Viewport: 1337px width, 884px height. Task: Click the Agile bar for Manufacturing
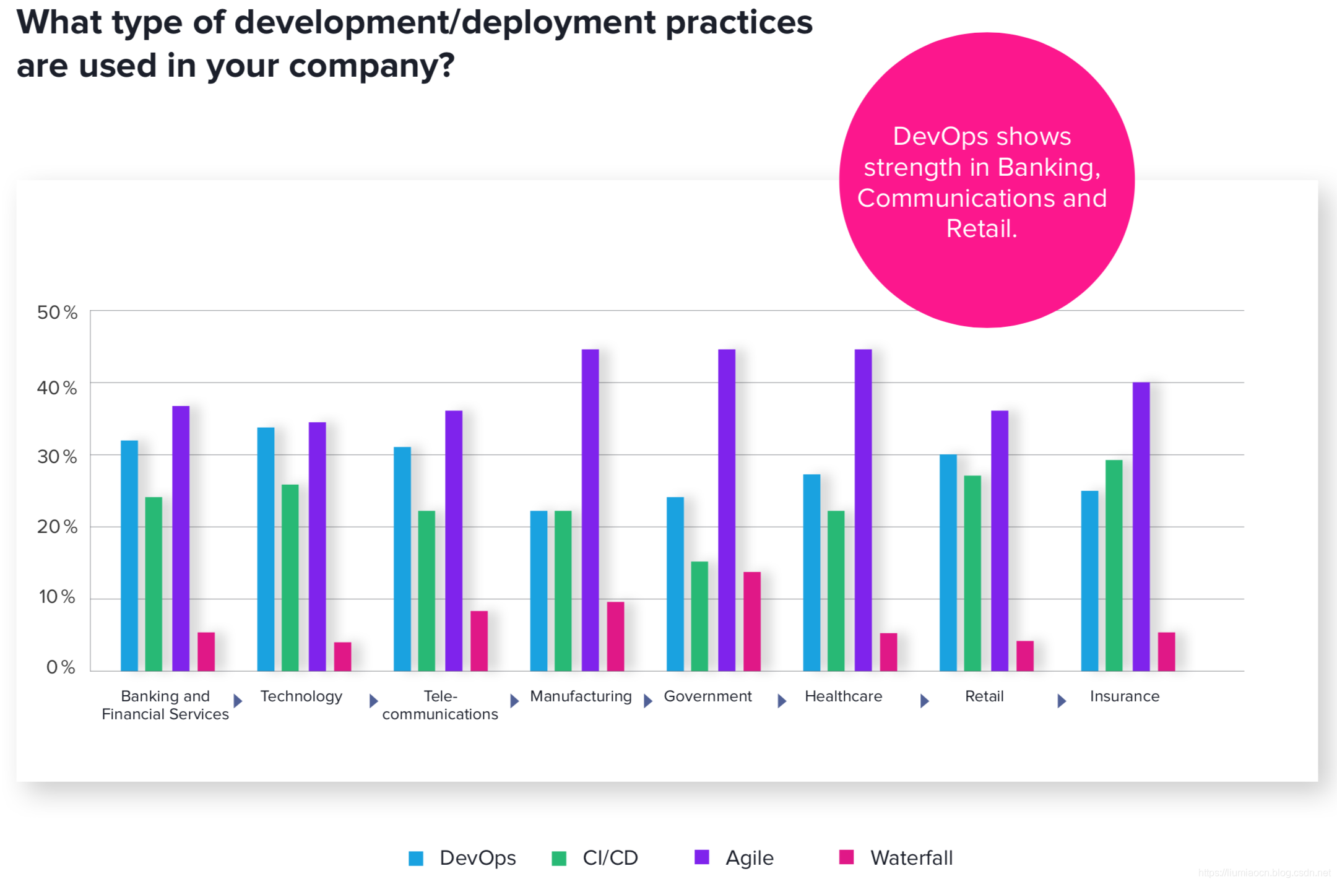(x=590, y=509)
